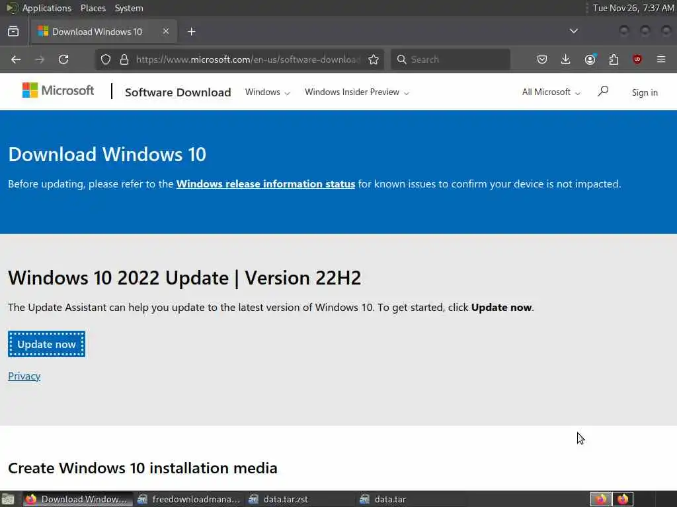Close the Download Windows 10 tab
Screen dimensions: 677x507
166,32
